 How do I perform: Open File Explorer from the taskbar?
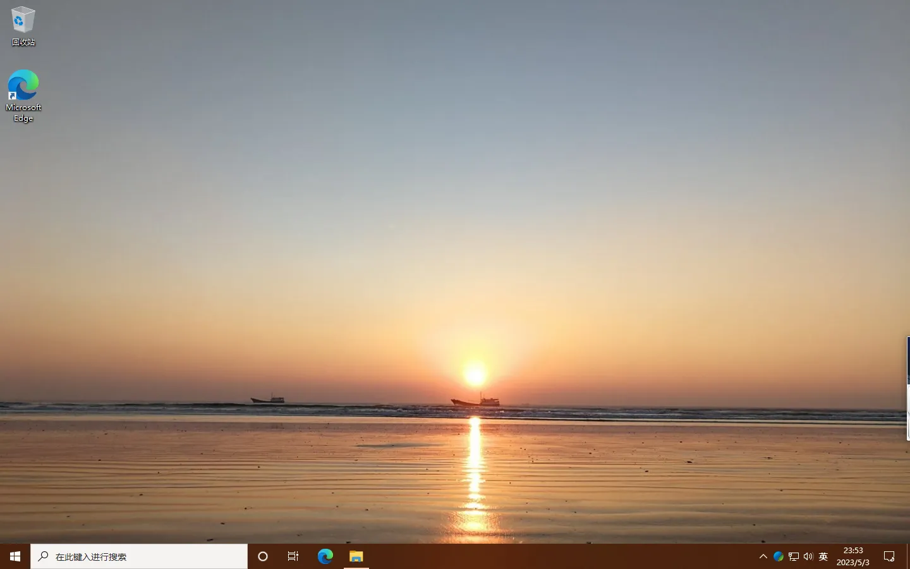tap(356, 556)
